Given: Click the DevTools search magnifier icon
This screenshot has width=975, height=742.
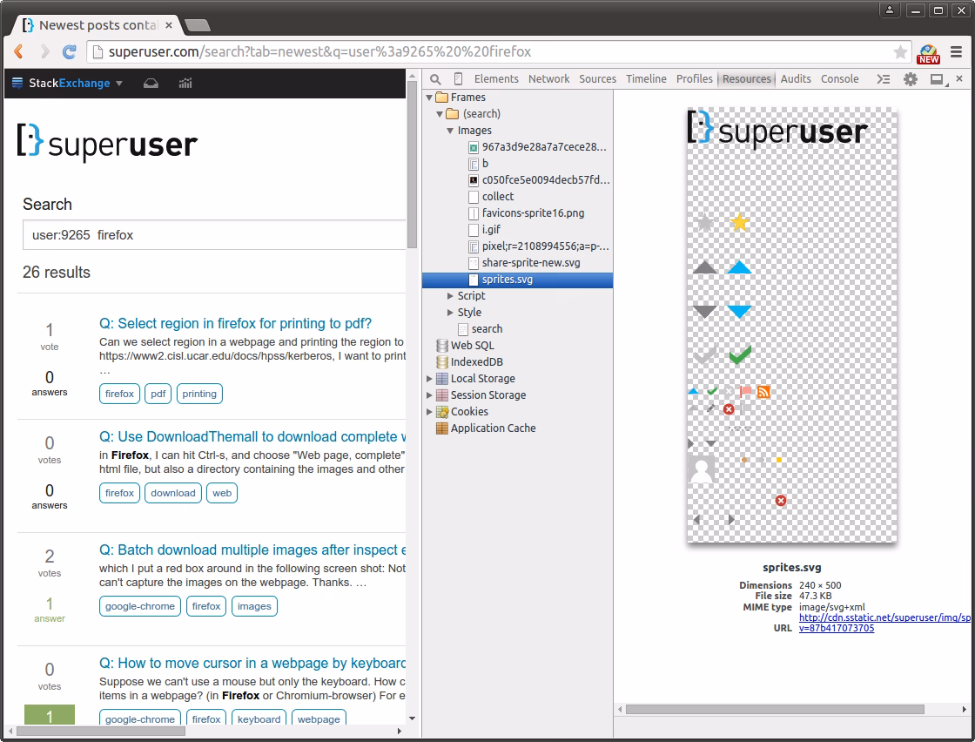Looking at the screenshot, I should (435, 79).
